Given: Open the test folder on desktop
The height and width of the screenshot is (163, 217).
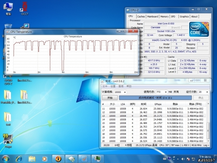Looking at the screenshot, I should (x=8, y=119).
